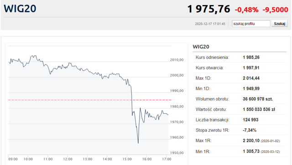292x165 pixels.
Task: Click the 2010,00 price axis label
Action: point(177,60)
